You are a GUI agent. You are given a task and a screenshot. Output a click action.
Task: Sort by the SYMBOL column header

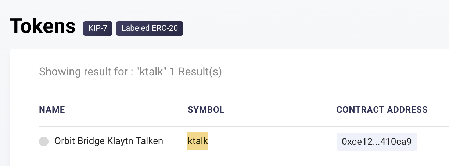point(206,110)
